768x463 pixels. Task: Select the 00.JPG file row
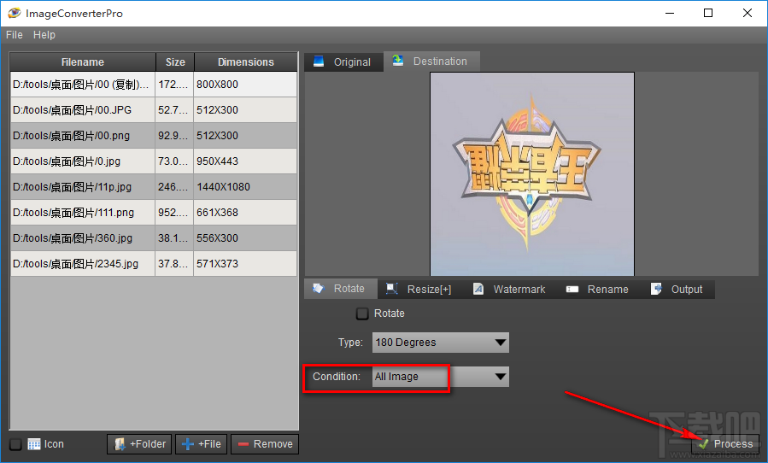point(154,109)
